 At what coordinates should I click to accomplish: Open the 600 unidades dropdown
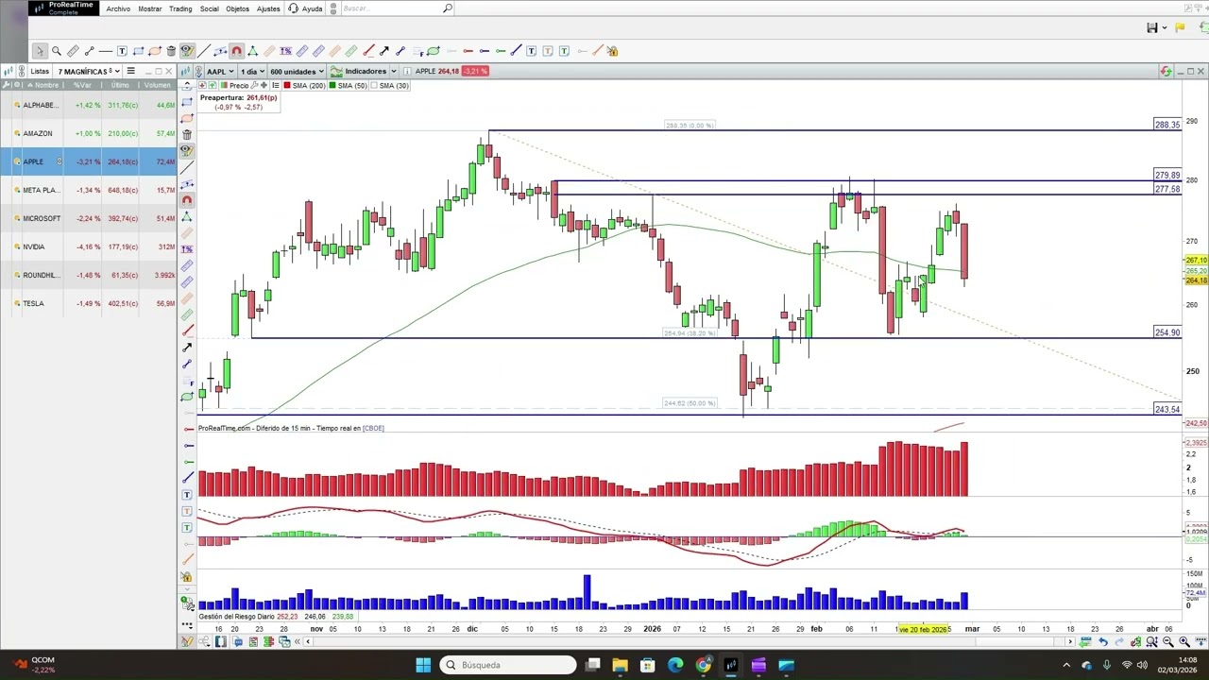pos(297,71)
